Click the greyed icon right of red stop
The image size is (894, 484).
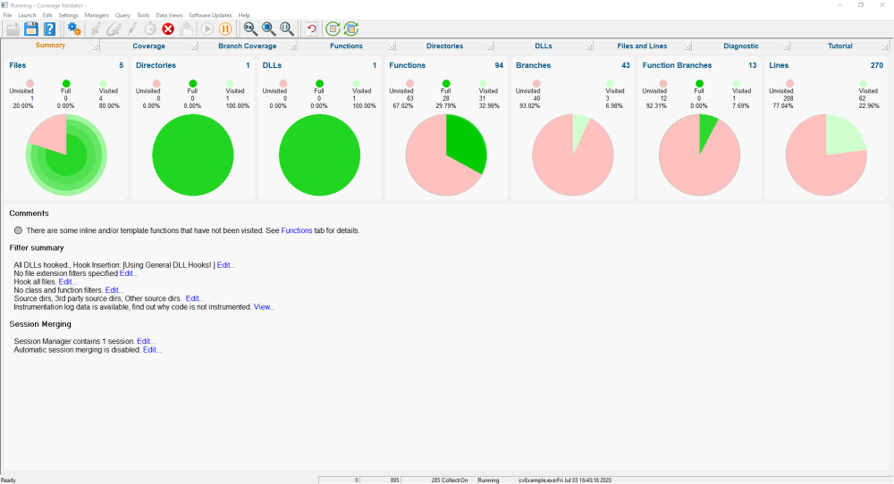point(187,29)
